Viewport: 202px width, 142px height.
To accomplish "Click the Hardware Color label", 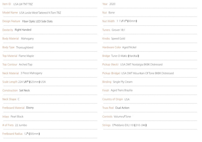I will pyautogui.click(x=112, y=47).
